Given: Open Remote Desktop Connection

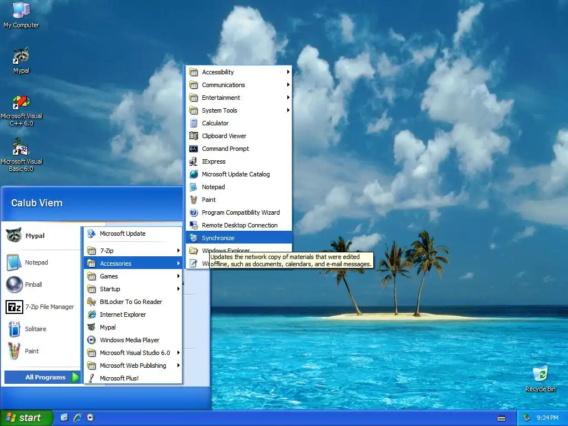Looking at the screenshot, I should pyautogui.click(x=239, y=225).
